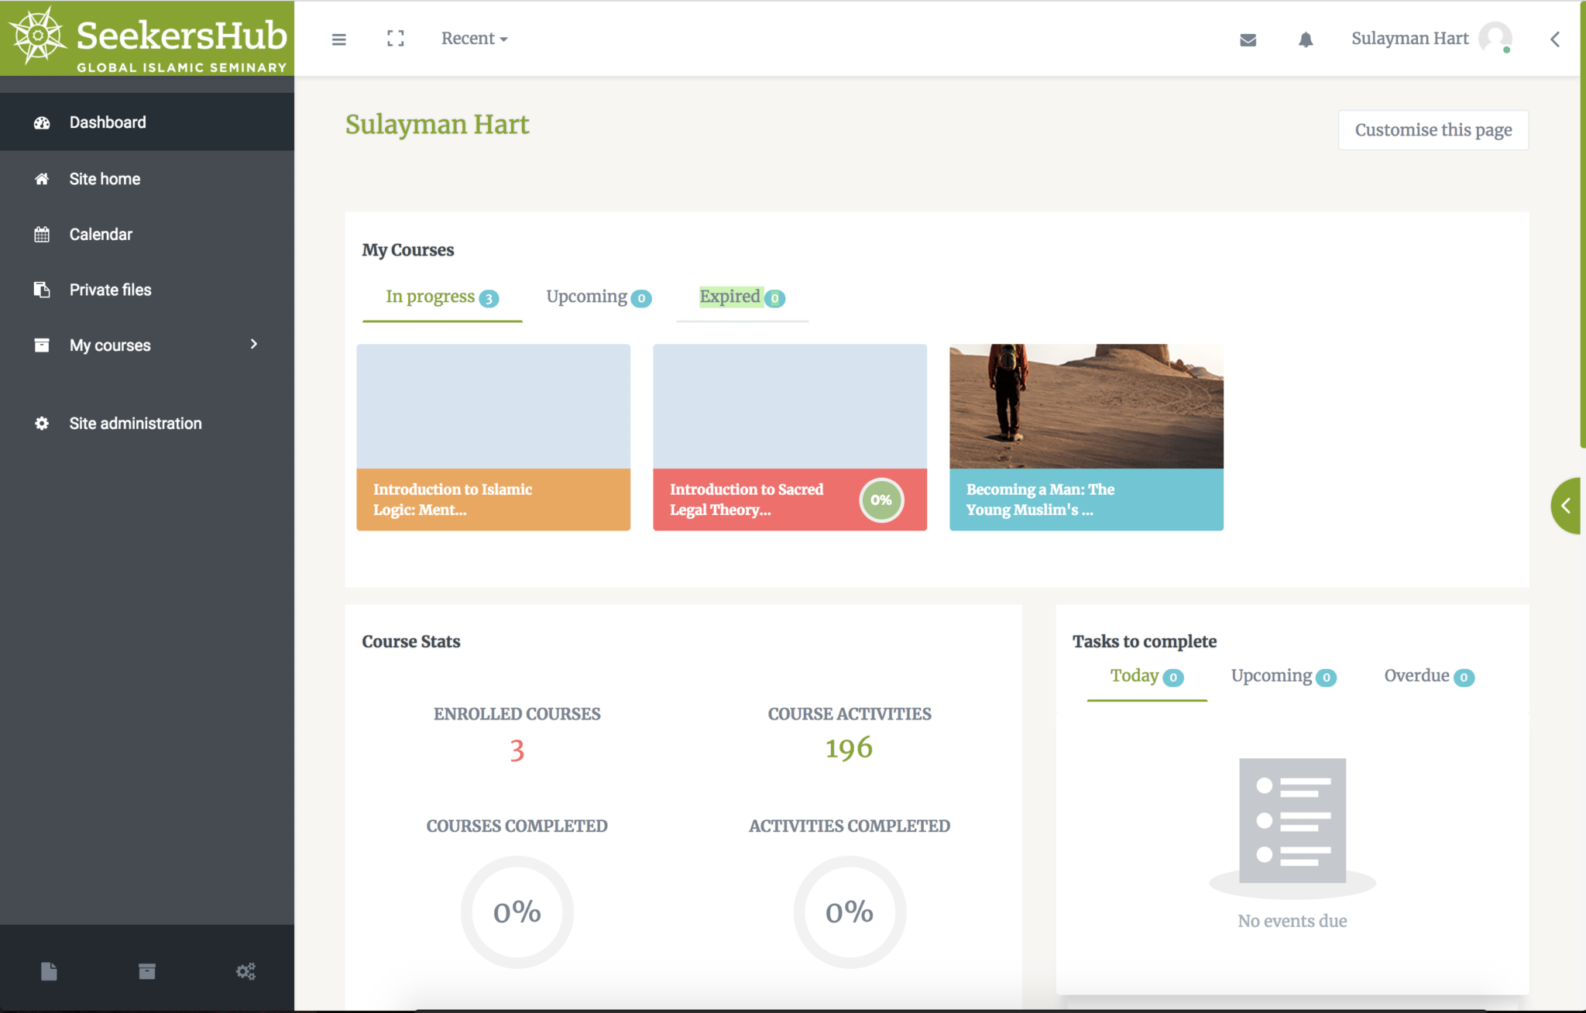The width and height of the screenshot is (1586, 1013).
Task: Click the My Courses section heading
Action: (408, 250)
